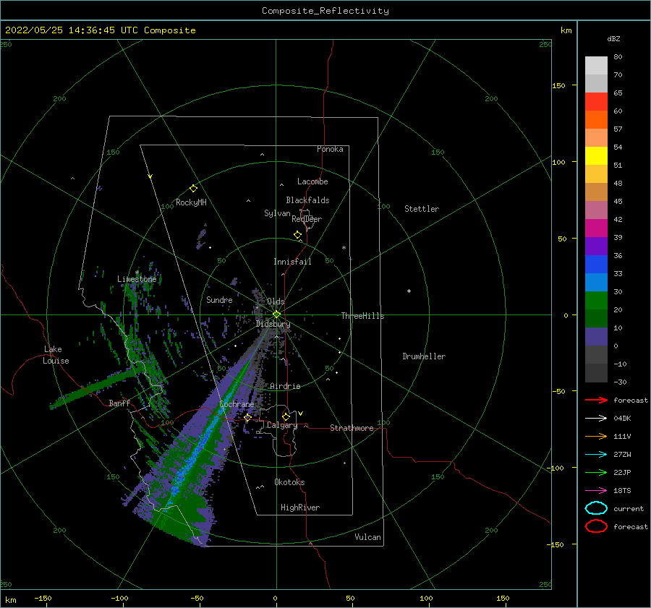Image resolution: width=651 pixels, height=608 pixels.
Task: Click the Stettler town label
Action: click(x=422, y=209)
